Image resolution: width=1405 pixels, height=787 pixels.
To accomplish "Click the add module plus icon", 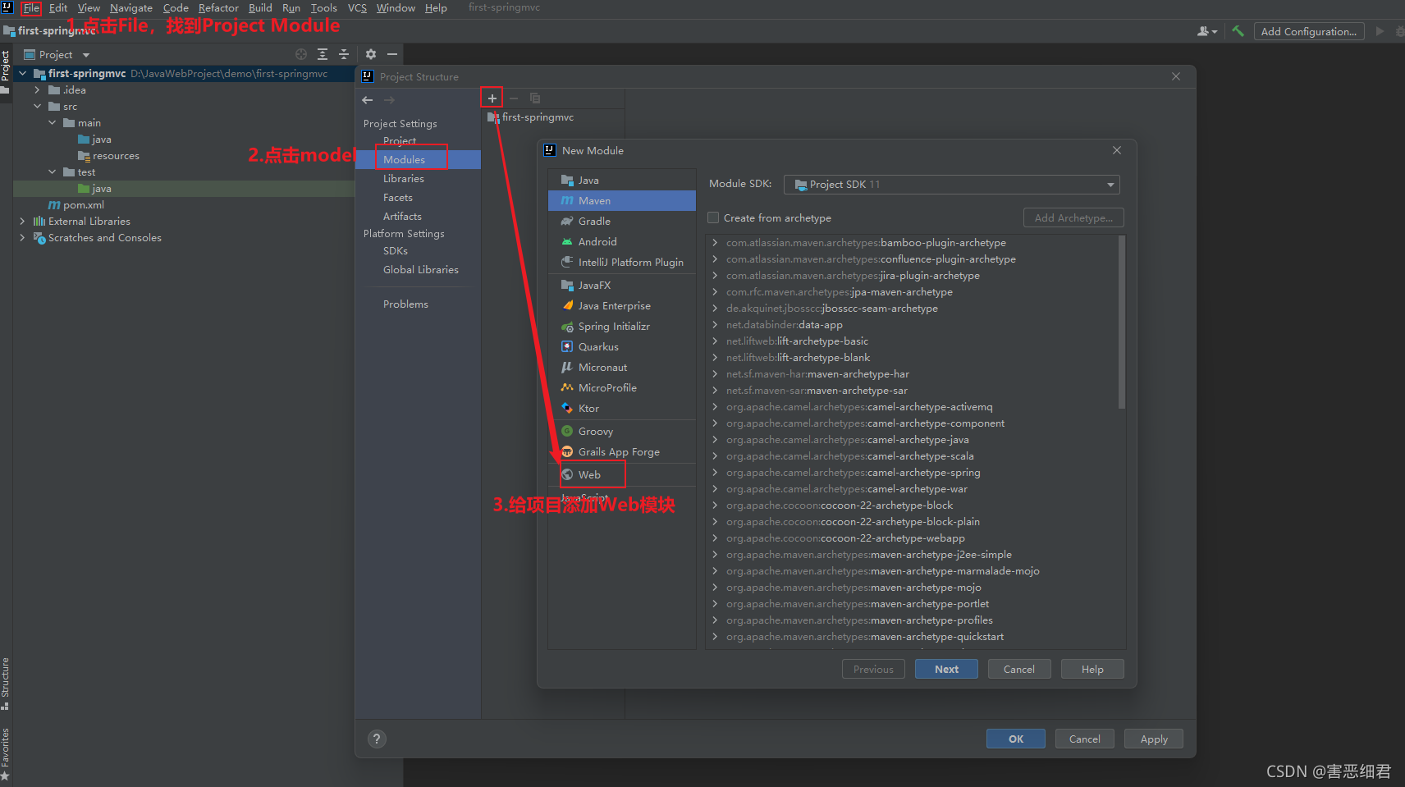I will pos(492,98).
